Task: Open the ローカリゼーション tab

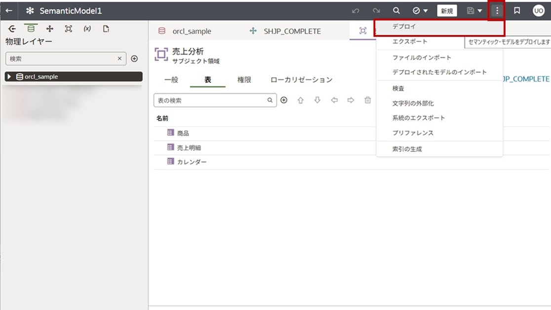Action: (301, 80)
